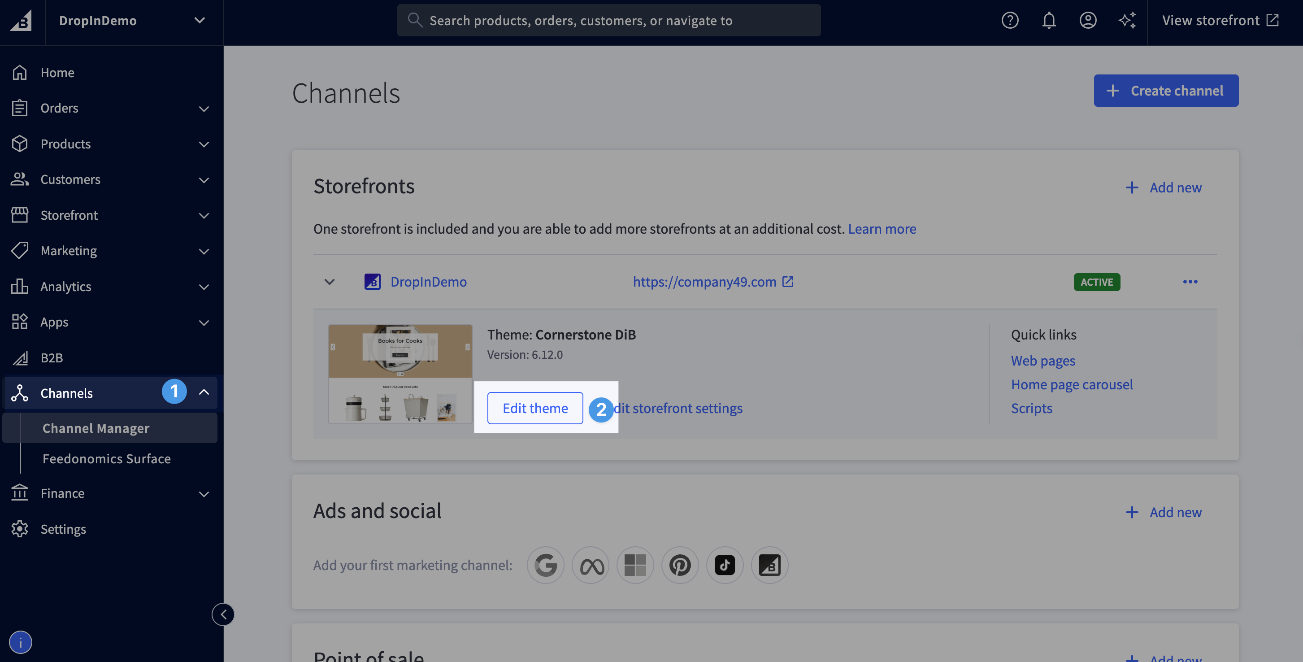Click the Create channel button
The width and height of the screenshot is (1303, 662).
1166,91
